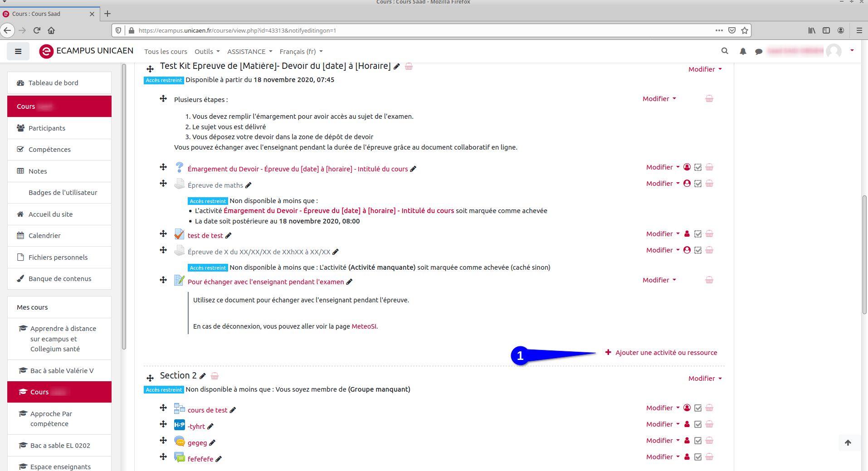868x471 pixels.
Task: Click group mode icon on 'cours de test' row
Action: (687, 408)
